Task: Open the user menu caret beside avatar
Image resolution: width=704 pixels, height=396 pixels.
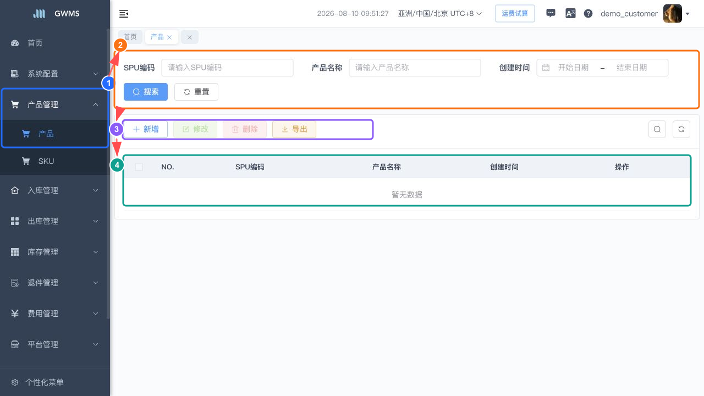Action: click(x=687, y=14)
